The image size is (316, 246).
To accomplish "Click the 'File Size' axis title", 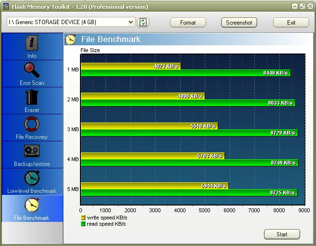I will pos(90,50).
